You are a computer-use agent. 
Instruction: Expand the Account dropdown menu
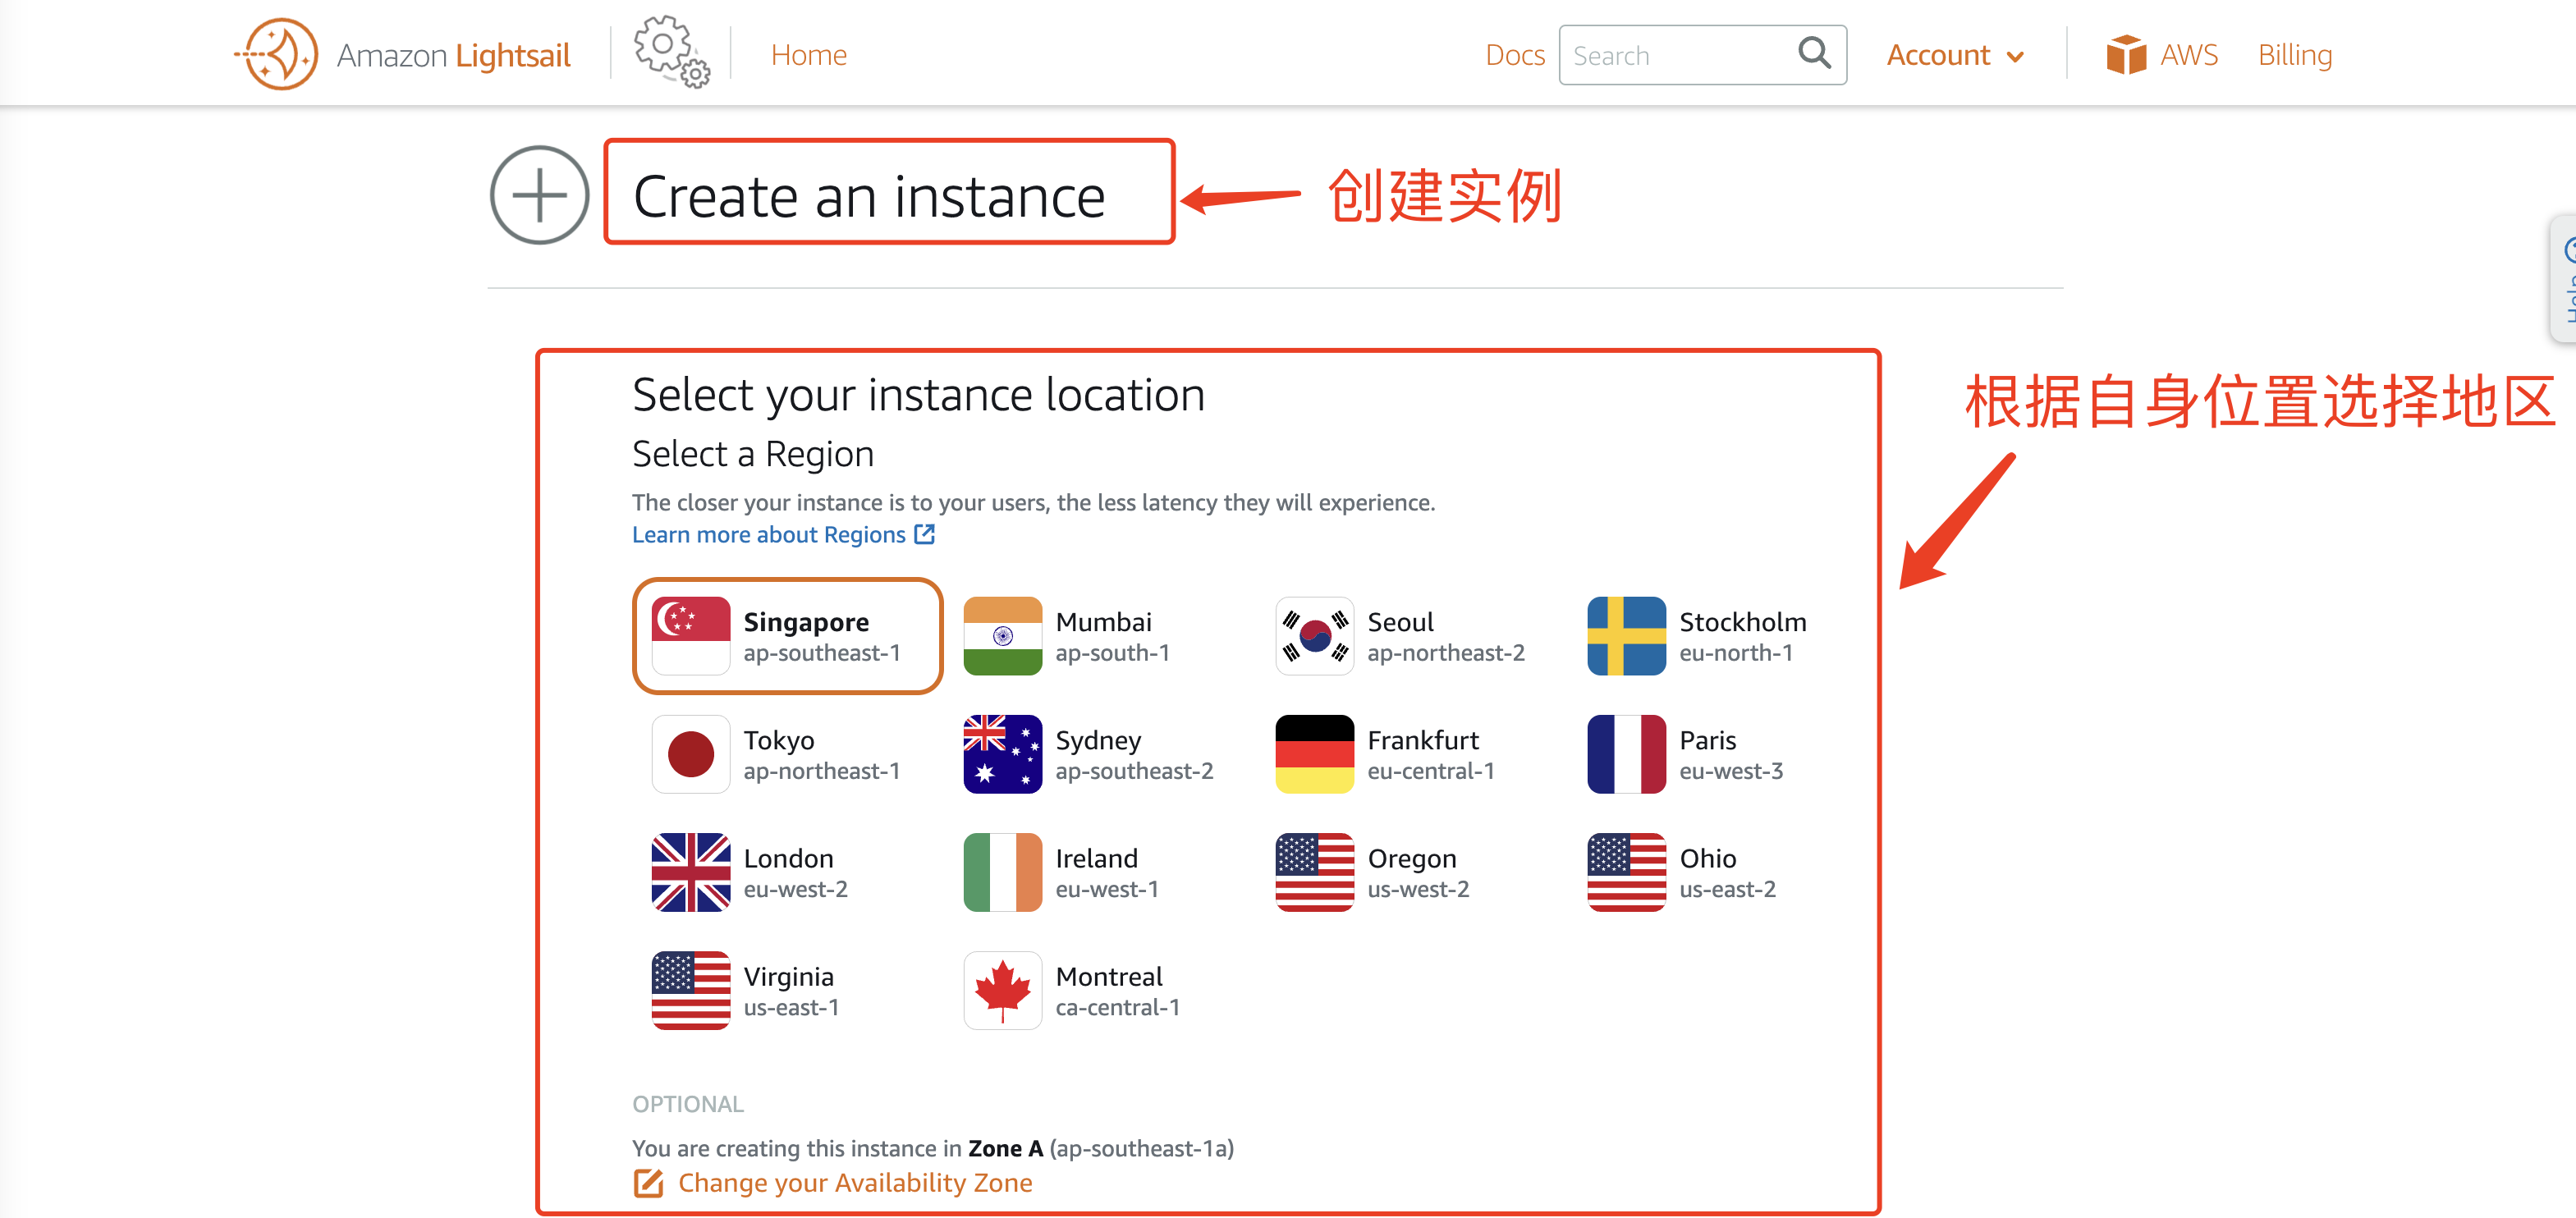(x=1954, y=55)
